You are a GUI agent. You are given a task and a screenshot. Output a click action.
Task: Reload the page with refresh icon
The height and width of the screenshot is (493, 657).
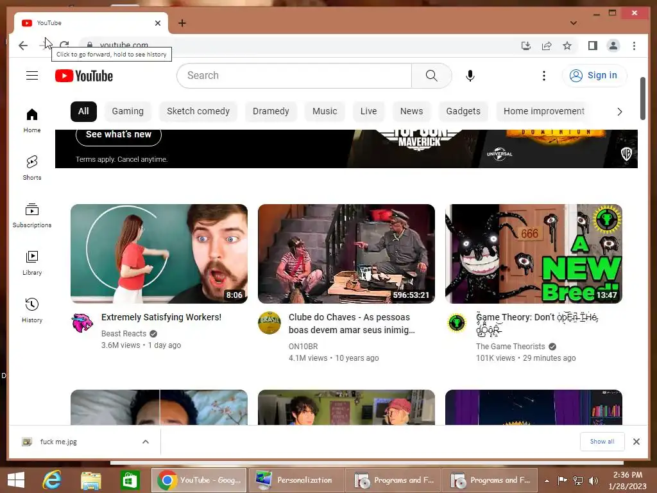(64, 46)
